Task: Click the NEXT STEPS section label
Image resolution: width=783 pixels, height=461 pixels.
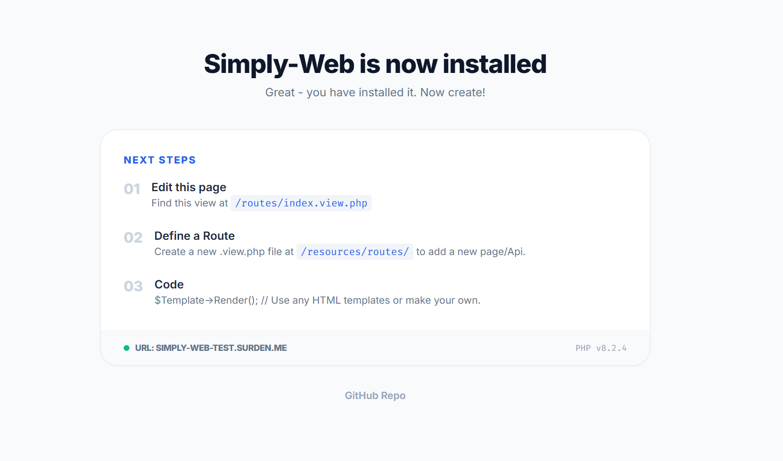Action: pos(159,160)
